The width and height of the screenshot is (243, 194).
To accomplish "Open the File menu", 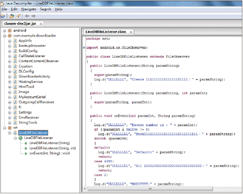I will 4,9.
